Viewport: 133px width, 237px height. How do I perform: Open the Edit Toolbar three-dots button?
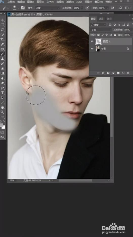[x=2, y=117]
